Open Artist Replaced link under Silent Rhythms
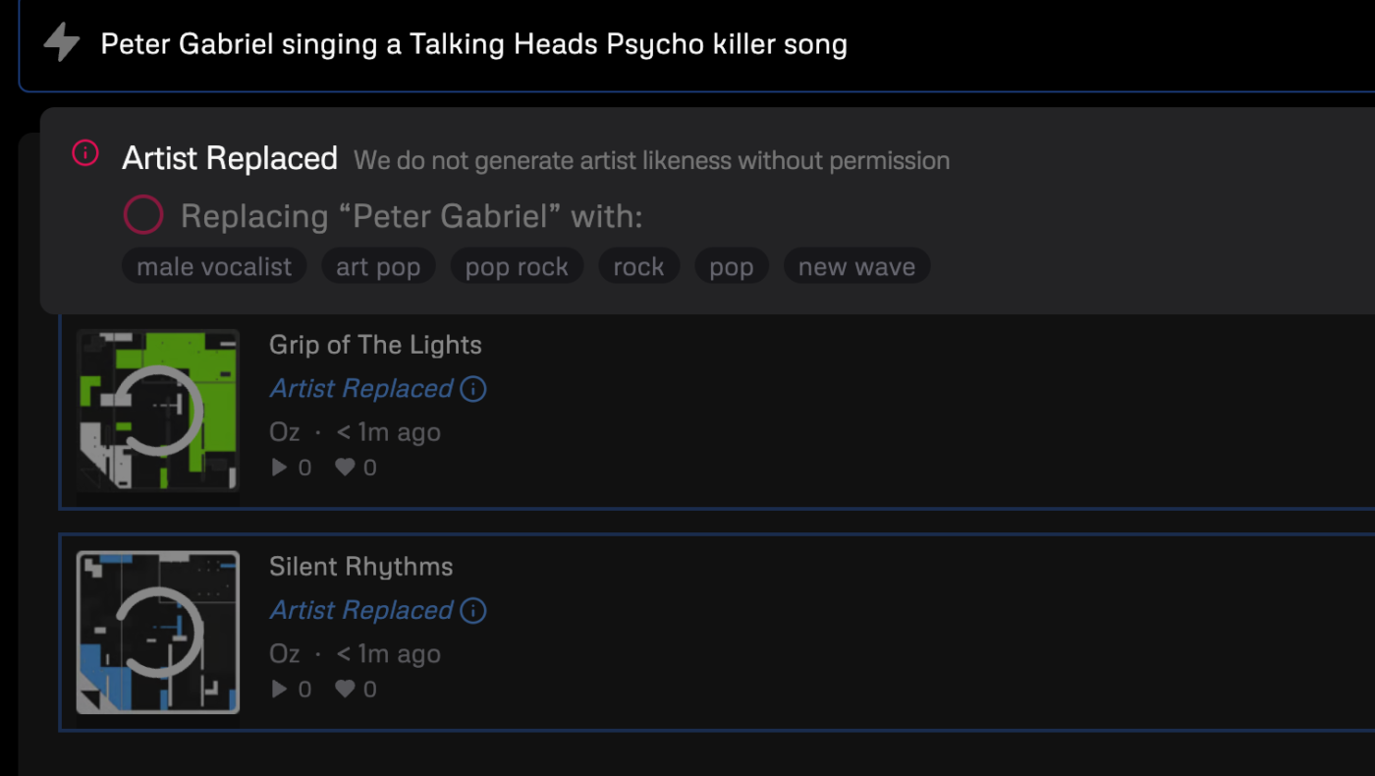The height and width of the screenshot is (776, 1375). point(360,611)
